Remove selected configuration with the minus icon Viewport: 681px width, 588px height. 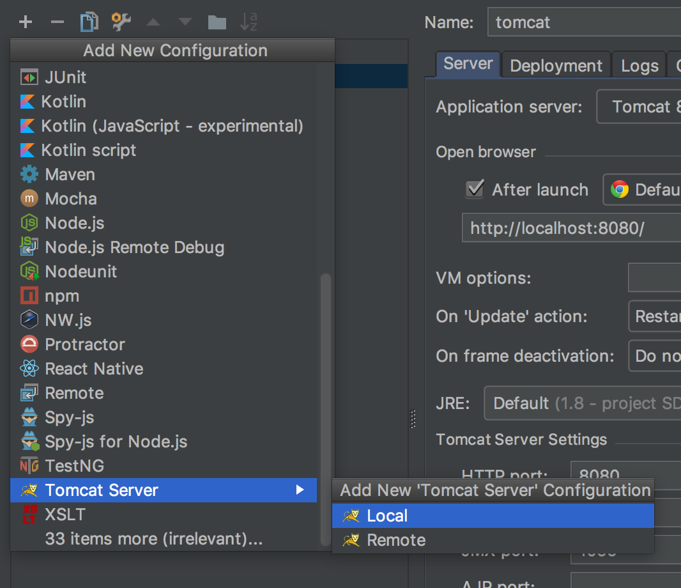57,21
